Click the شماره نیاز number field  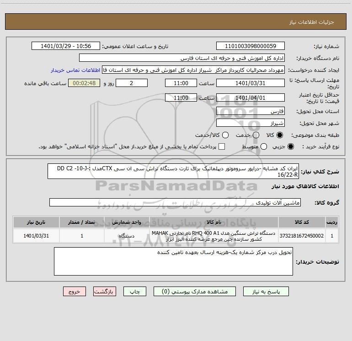click(251, 46)
